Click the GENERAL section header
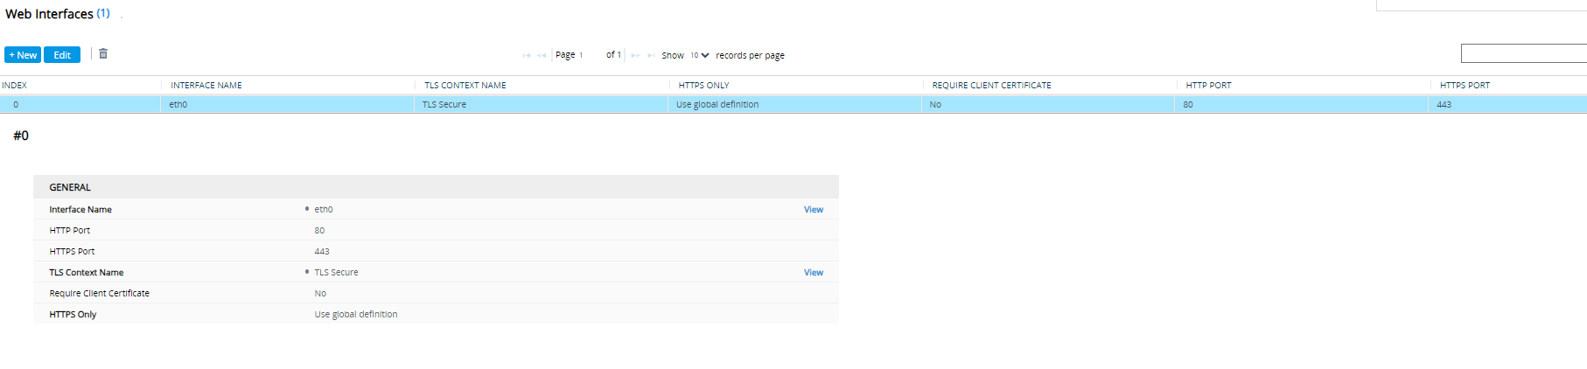This screenshot has height=369, width=1587. click(436, 187)
